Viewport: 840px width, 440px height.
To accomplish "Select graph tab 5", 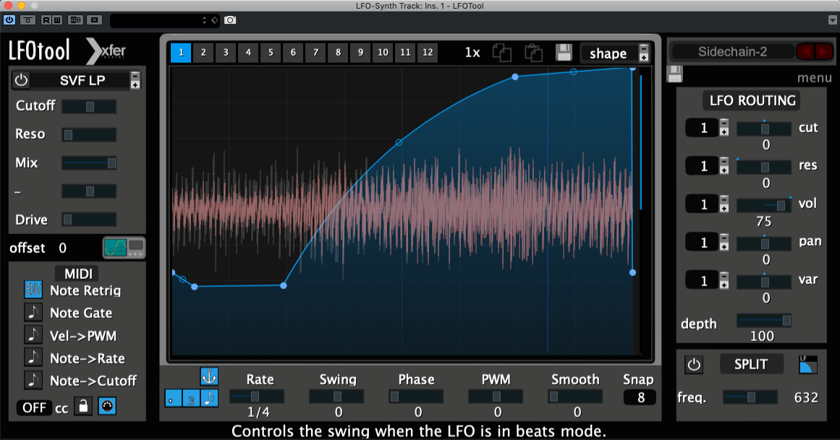I will pos(271,53).
